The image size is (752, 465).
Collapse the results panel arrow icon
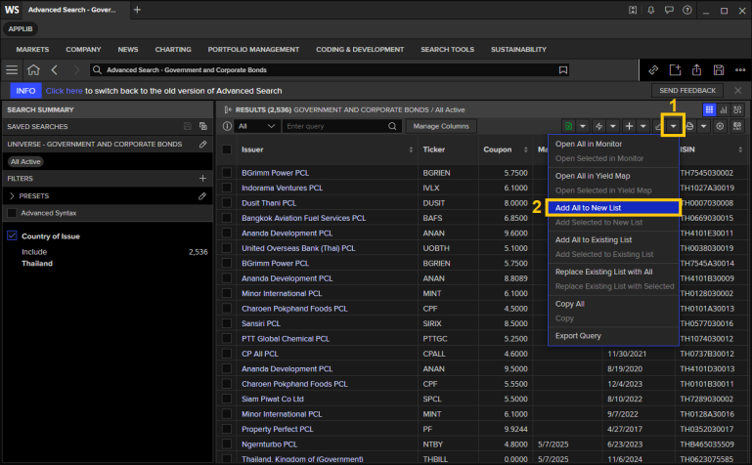coord(228,109)
